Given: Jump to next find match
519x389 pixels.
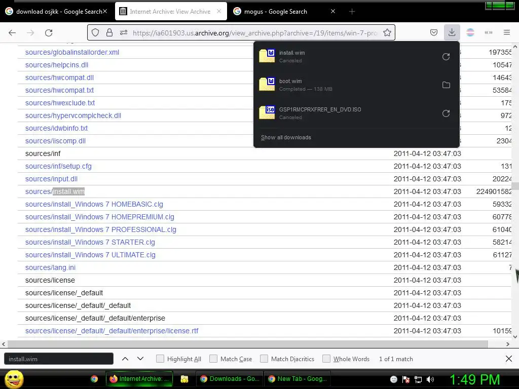Looking at the screenshot, I should (x=140, y=359).
